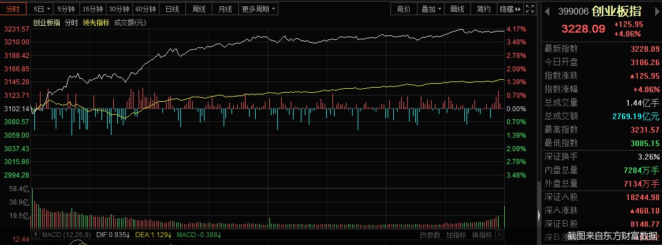Click the 成交额(元) legend label
662x245 pixels.
tap(130, 22)
